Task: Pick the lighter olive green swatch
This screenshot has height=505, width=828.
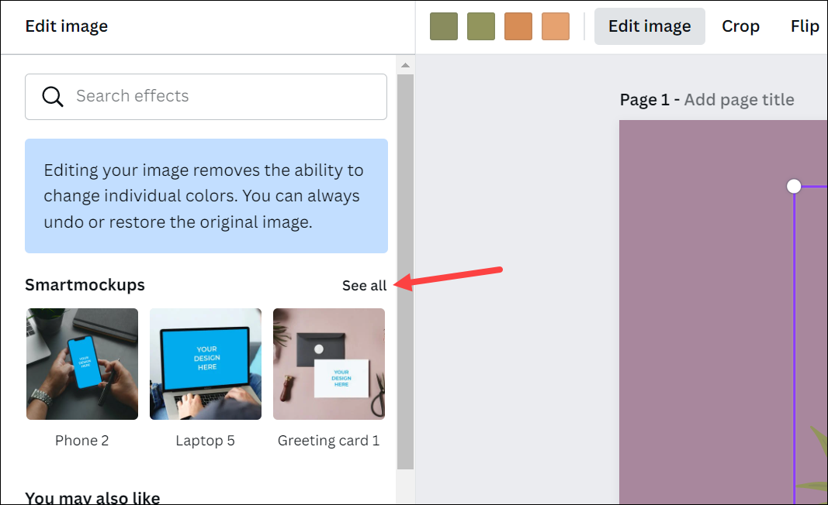Action: coord(481,26)
